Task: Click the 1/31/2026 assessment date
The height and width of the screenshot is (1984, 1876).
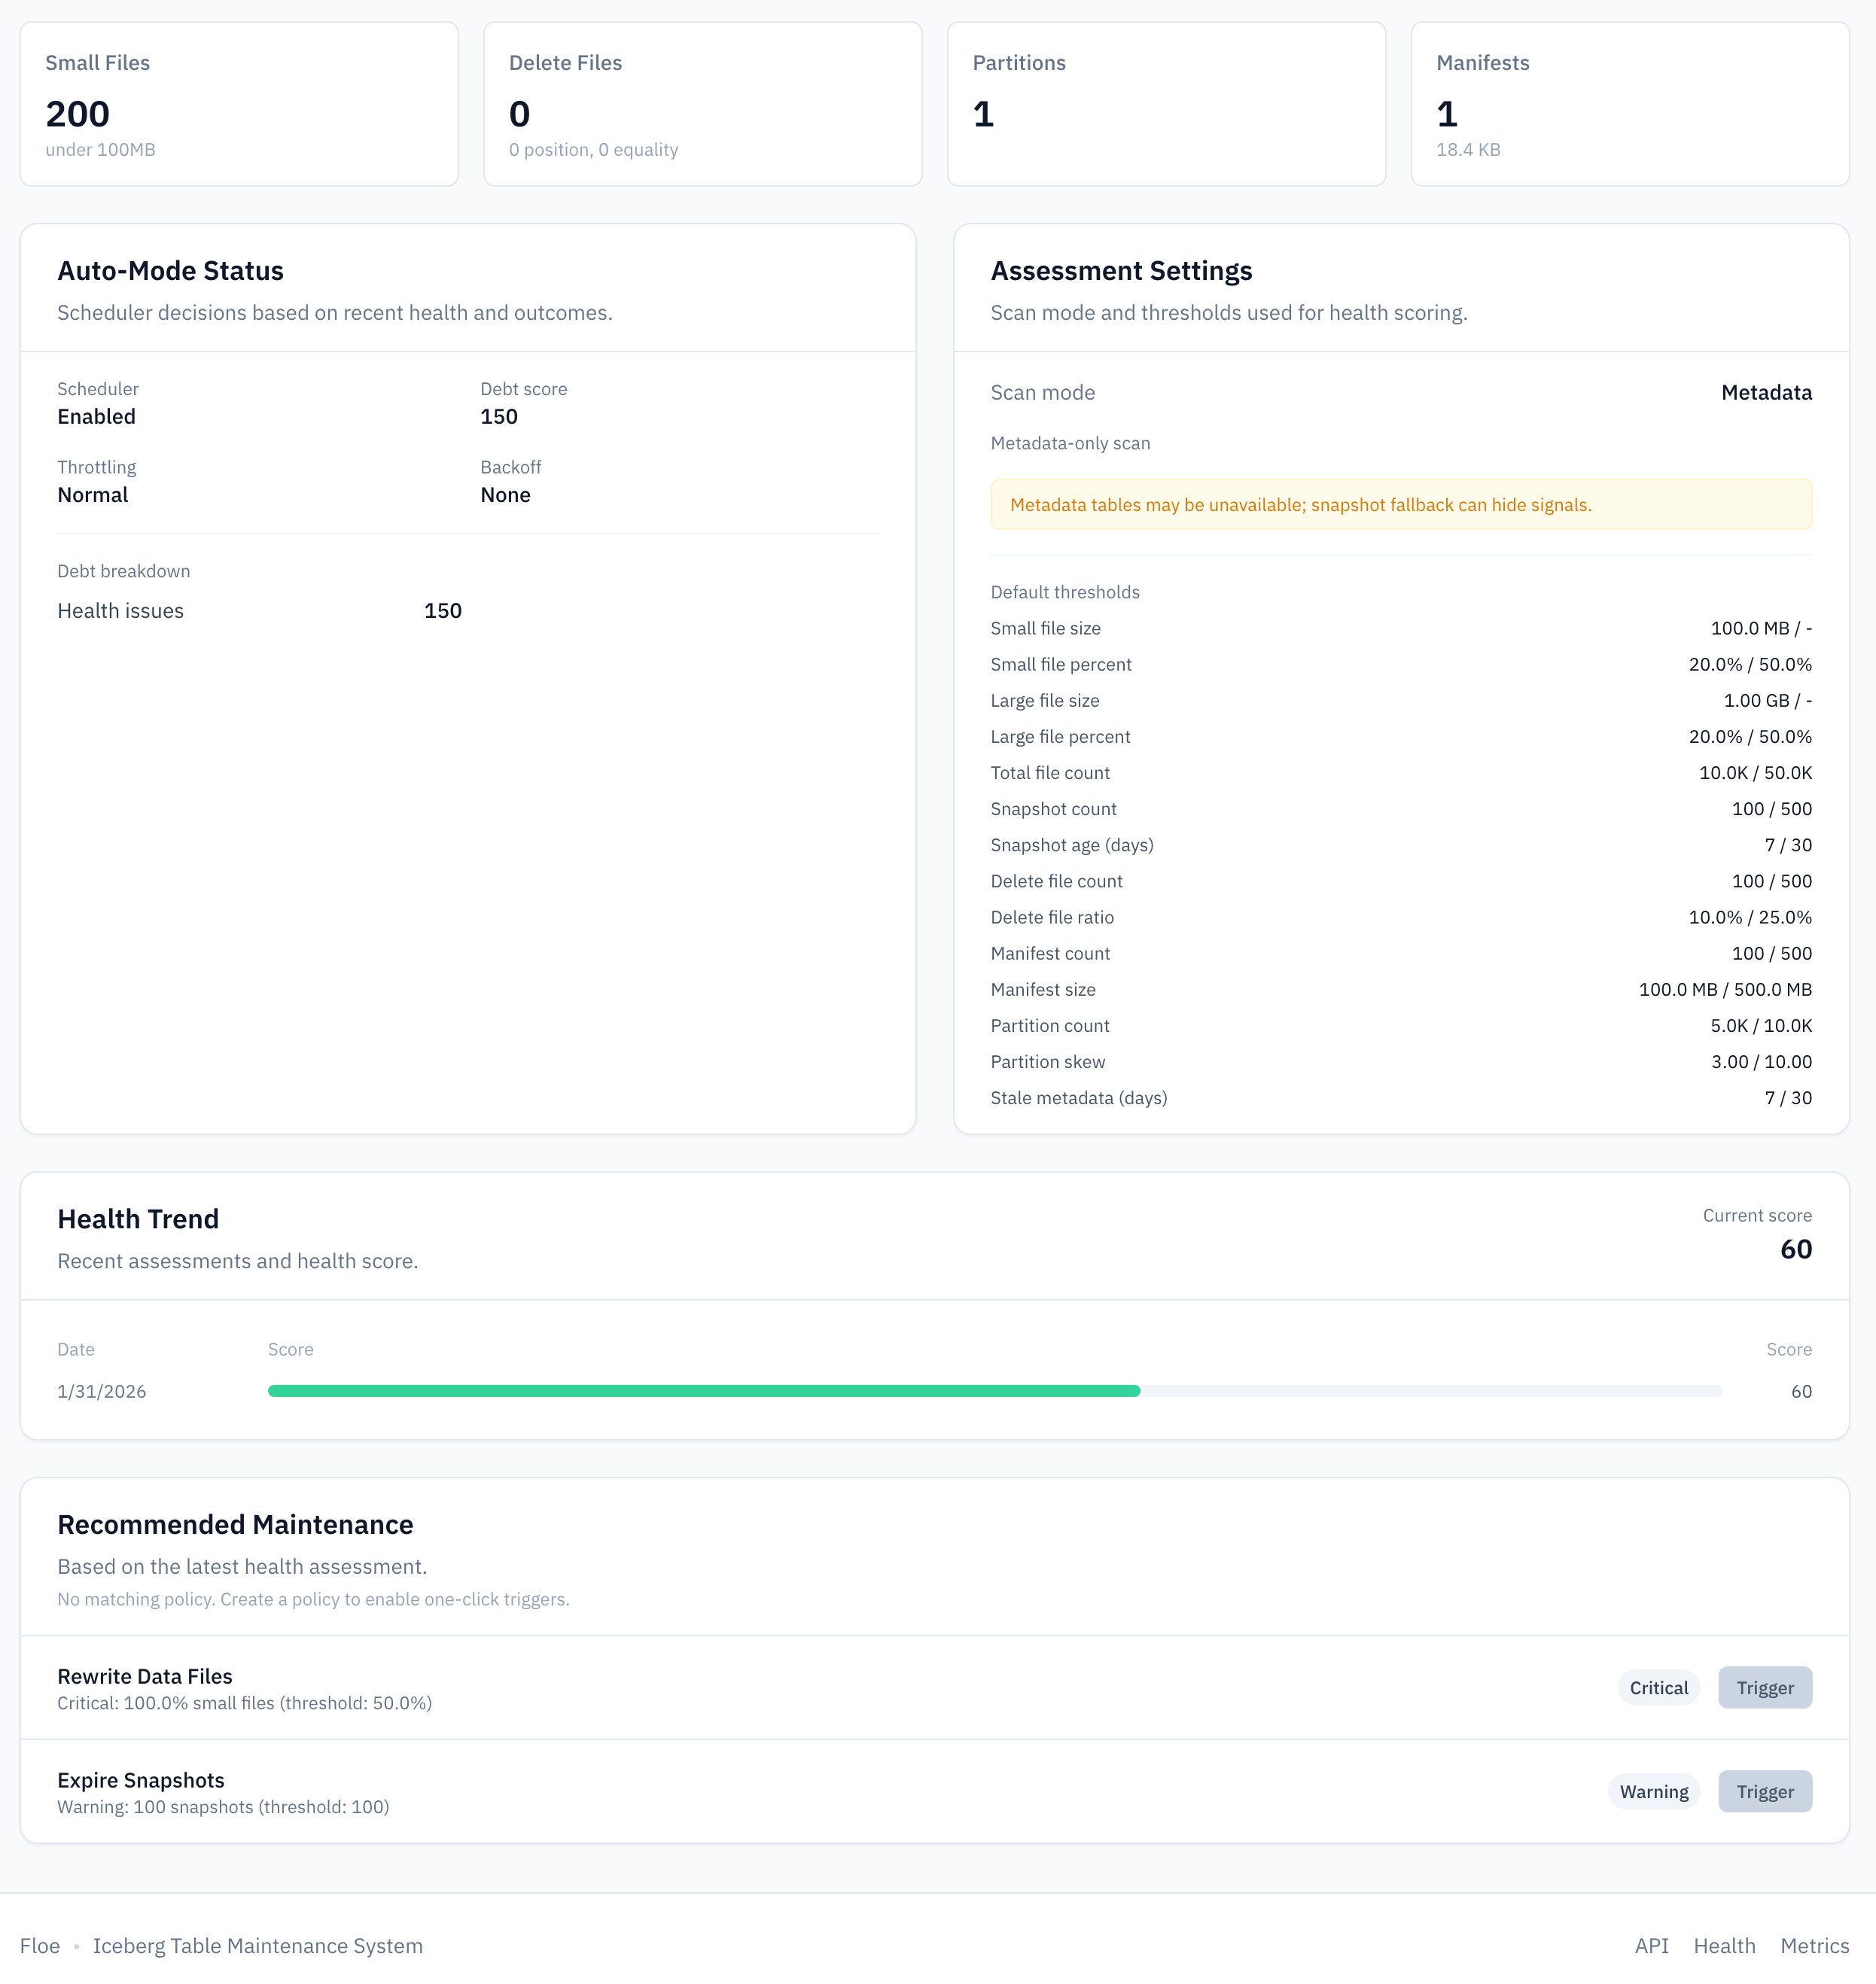Action: pos(101,1390)
